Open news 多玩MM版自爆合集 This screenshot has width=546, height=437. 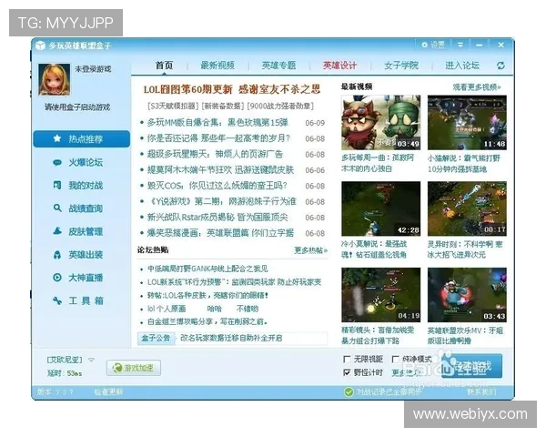pos(217,123)
